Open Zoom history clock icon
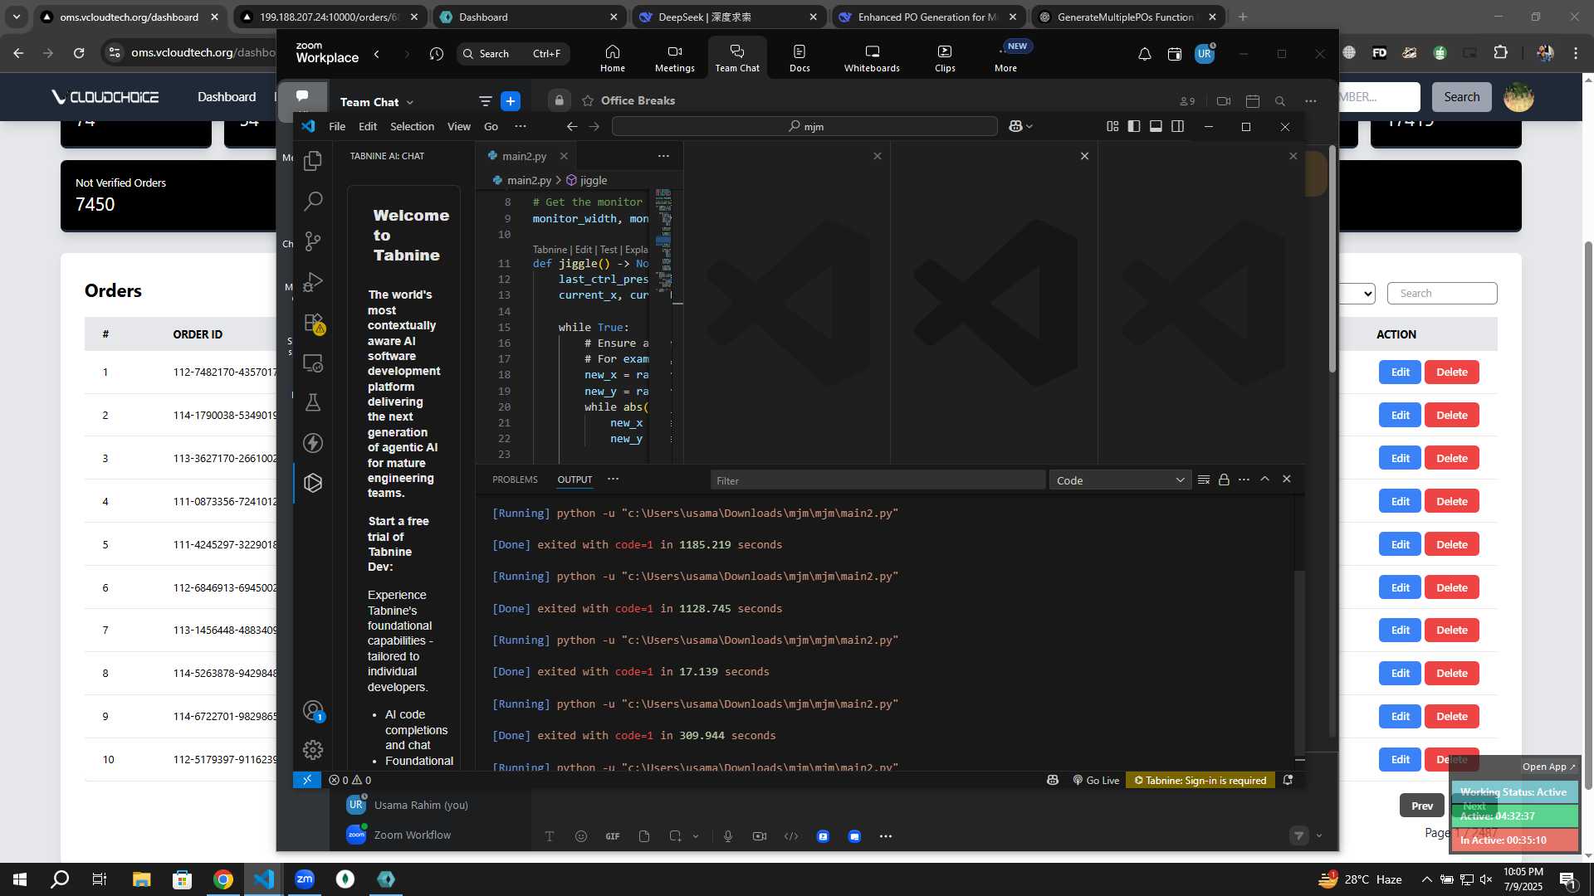1594x896 pixels. 437,54
